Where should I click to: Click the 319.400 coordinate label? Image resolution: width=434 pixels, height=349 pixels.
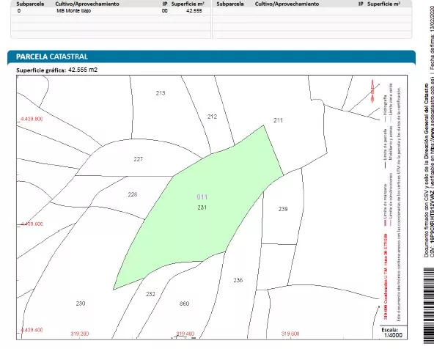[185, 334]
